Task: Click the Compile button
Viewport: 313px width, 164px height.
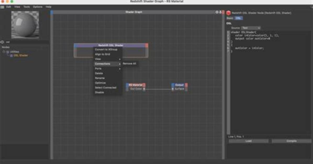Action: point(292,141)
